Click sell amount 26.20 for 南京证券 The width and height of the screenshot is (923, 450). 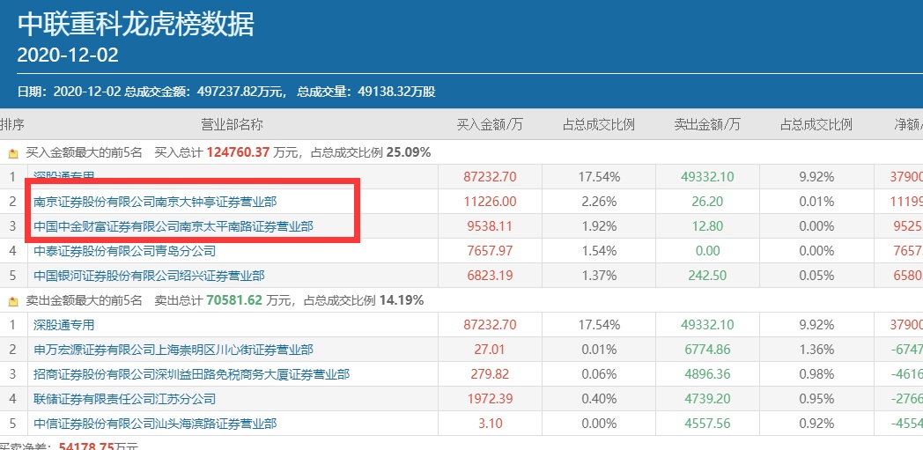[707, 202]
